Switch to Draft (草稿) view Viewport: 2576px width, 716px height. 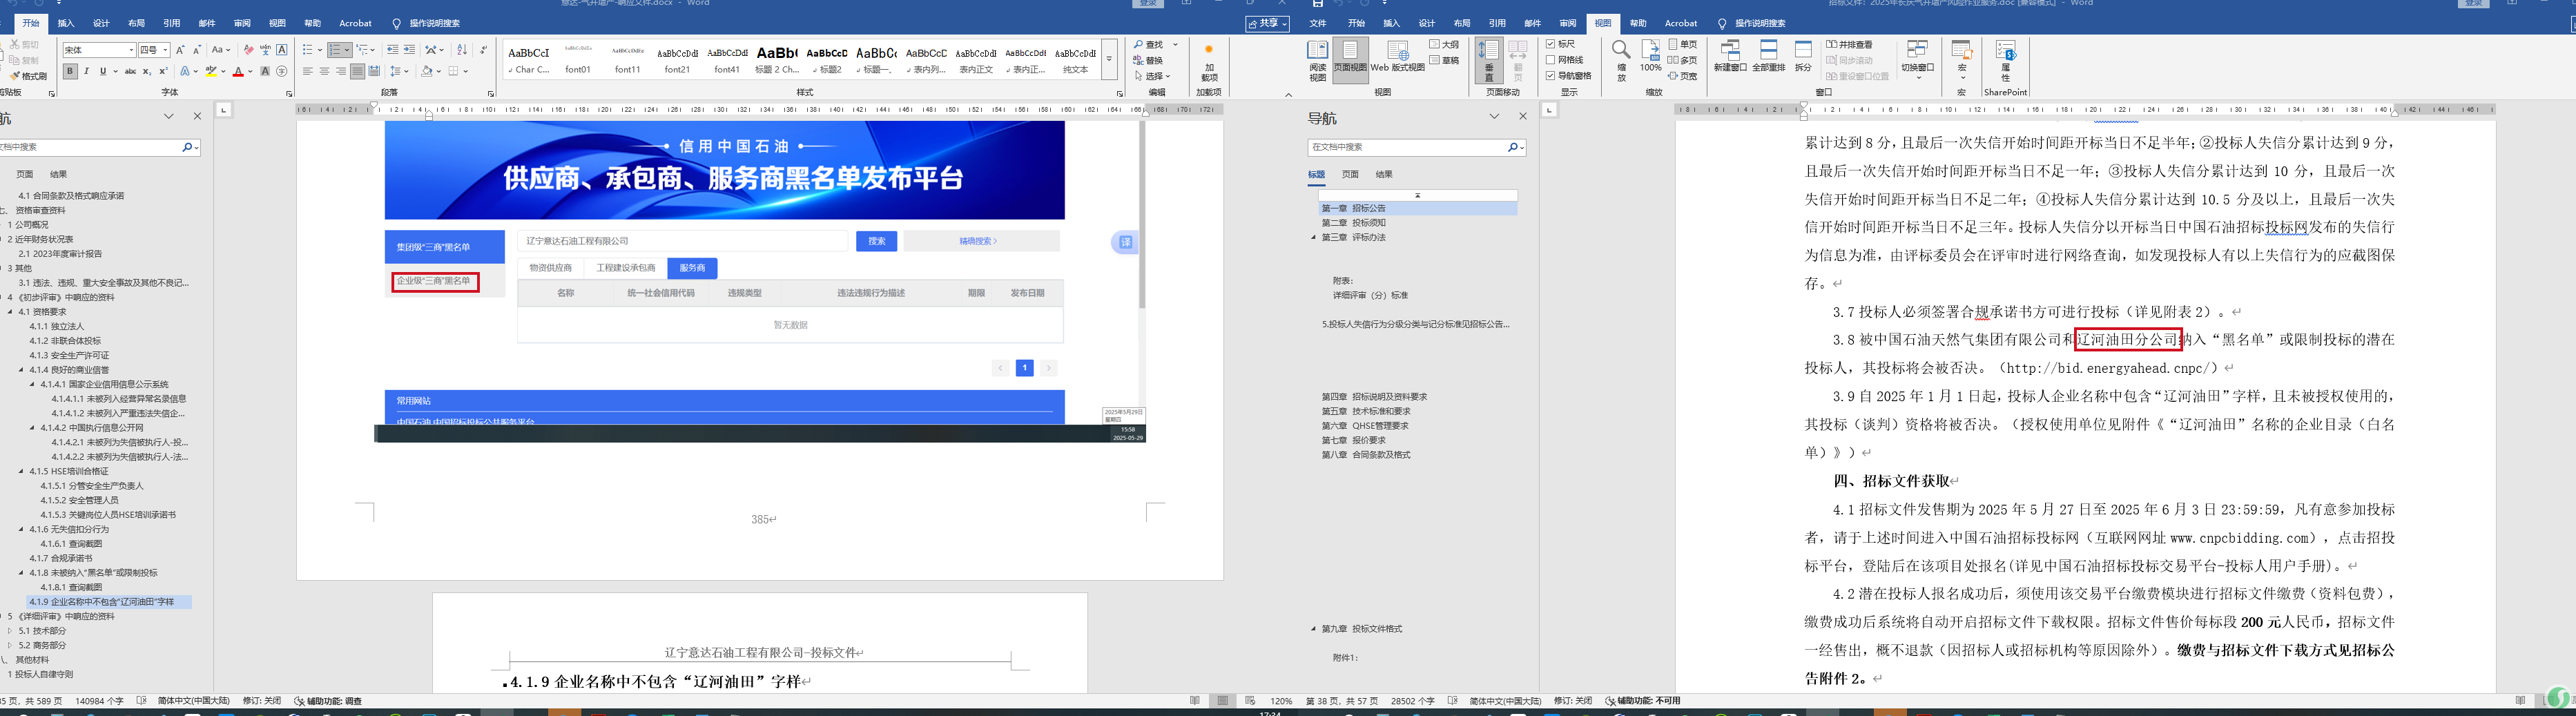click(x=1444, y=60)
